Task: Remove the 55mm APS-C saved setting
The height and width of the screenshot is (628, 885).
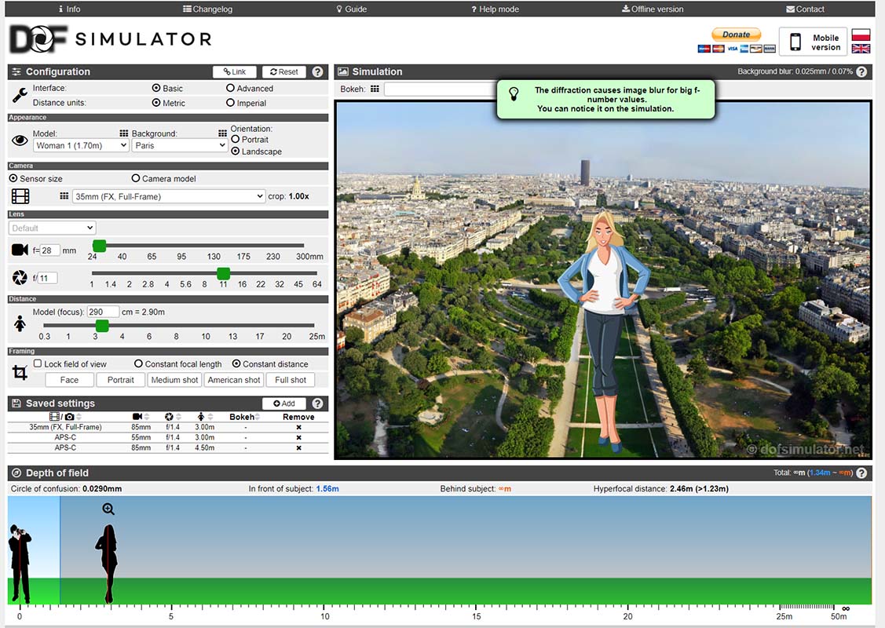Action: [298, 437]
